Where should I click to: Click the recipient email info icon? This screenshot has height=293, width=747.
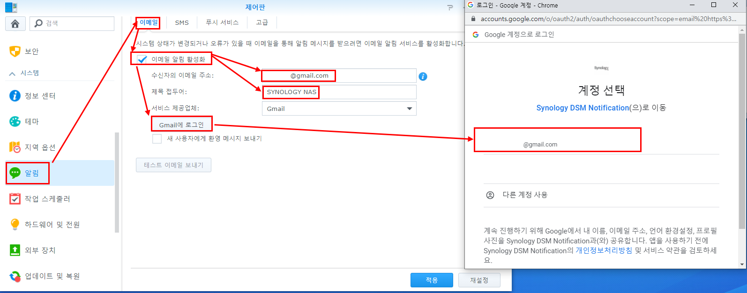pyautogui.click(x=423, y=76)
